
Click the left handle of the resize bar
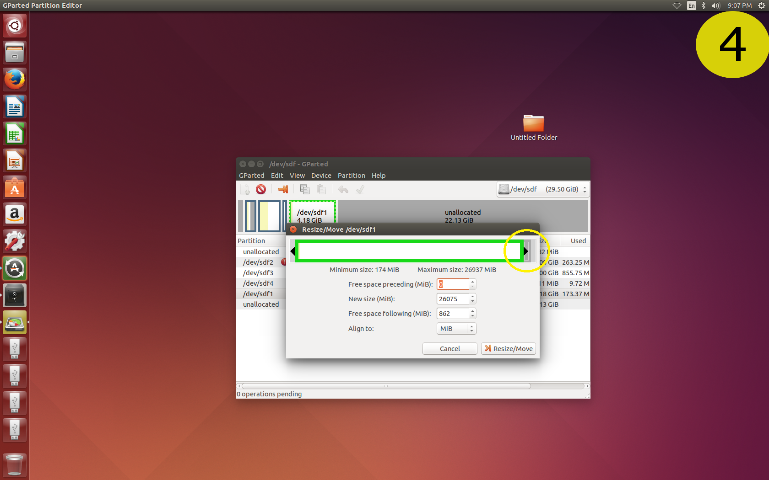293,251
